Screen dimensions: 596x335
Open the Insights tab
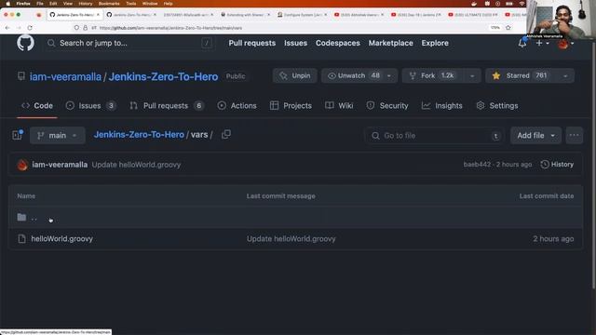(x=441, y=105)
